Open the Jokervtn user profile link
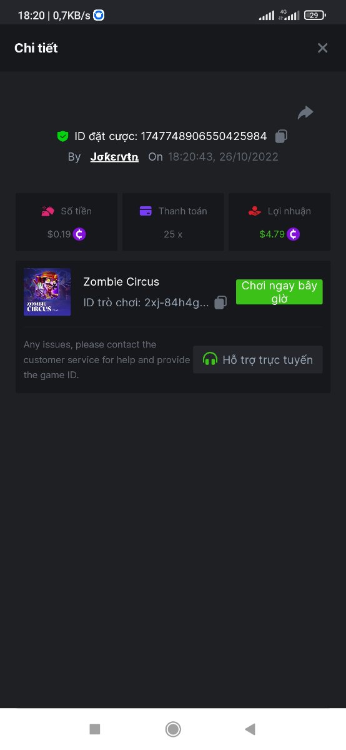The height and width of the screenshot is (750, 346). [114, 157]
